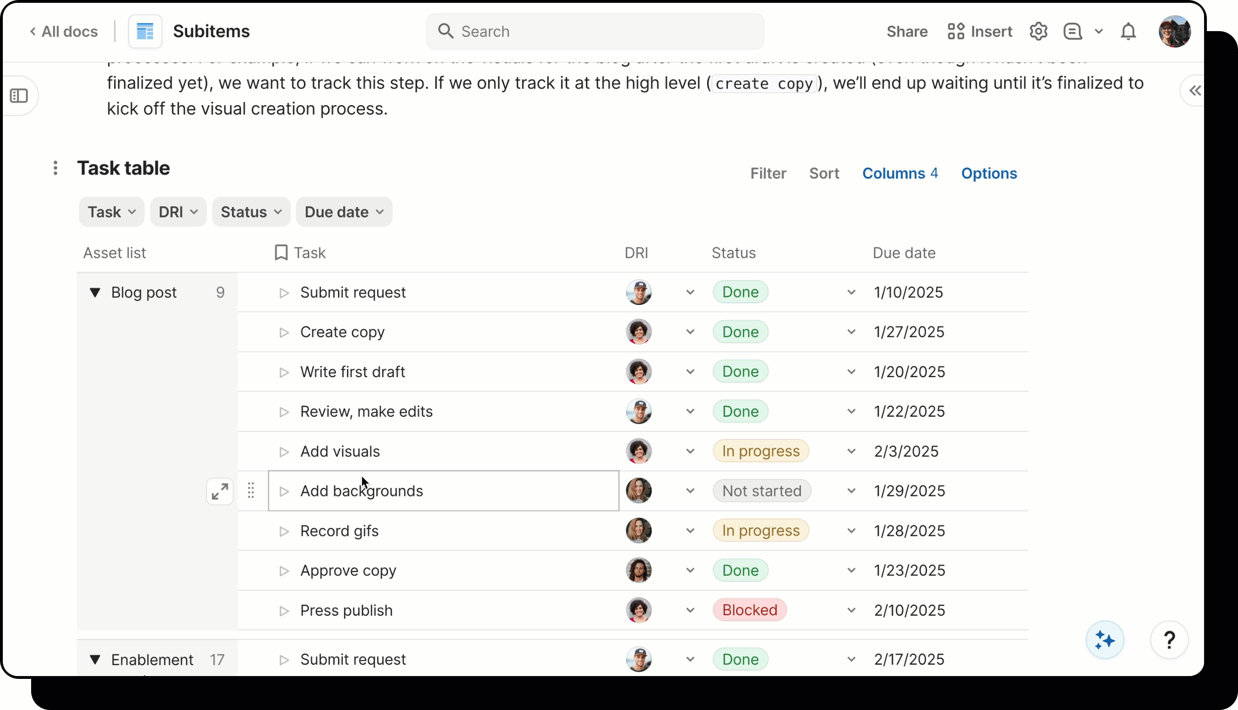Open the Due date column filter chip
Screen dimensions: 1238x710
(344, 212)
